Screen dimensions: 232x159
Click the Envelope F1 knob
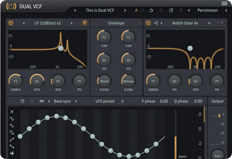(x=104, y=37)
